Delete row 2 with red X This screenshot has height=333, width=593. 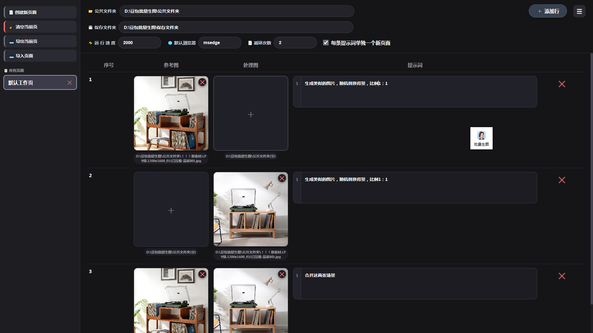[x=561, y=180]
